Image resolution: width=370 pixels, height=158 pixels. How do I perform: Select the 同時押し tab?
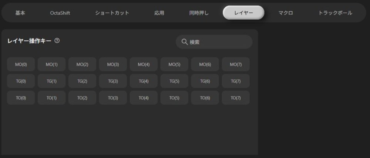click(199, 13)
